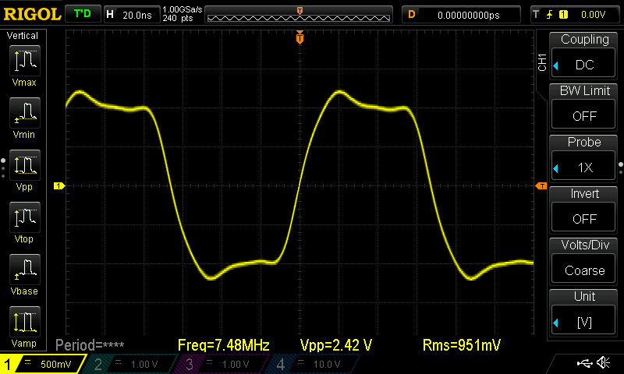
Task: Click the rising edge trigger icon
Action: 550,15
